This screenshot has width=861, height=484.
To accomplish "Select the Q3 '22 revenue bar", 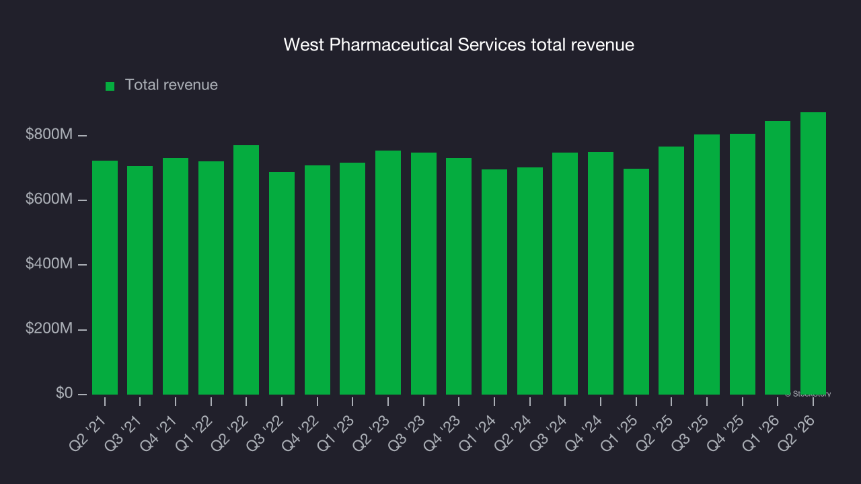I will pos(282,283).
